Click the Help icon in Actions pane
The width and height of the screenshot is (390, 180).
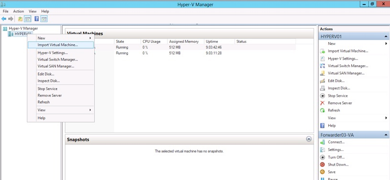(x=323, y=126)
